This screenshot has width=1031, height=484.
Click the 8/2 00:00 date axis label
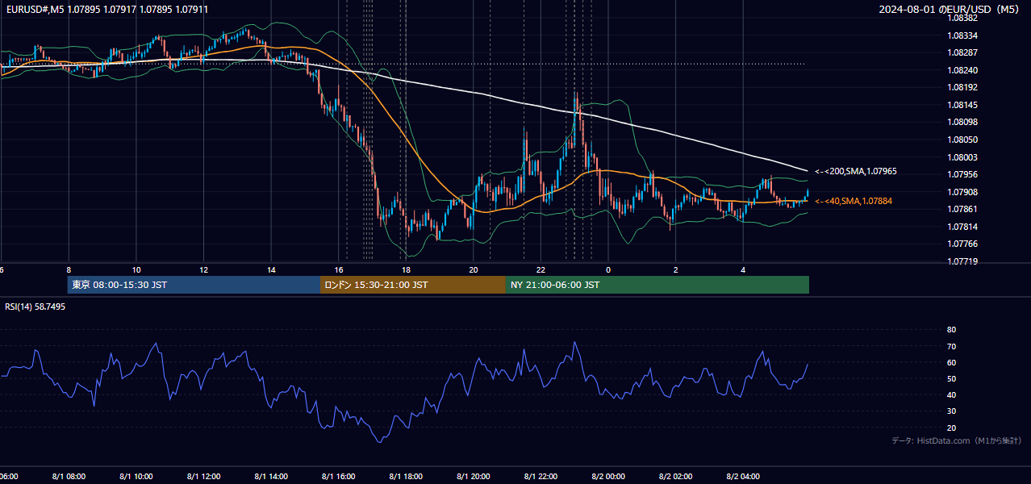(x=608, y=476)
